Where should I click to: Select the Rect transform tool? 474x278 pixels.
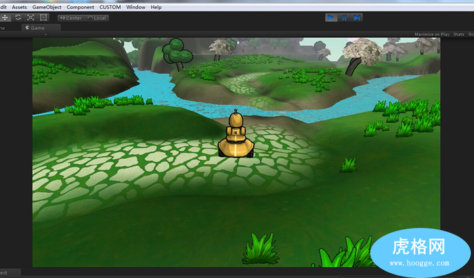[43, 18]
